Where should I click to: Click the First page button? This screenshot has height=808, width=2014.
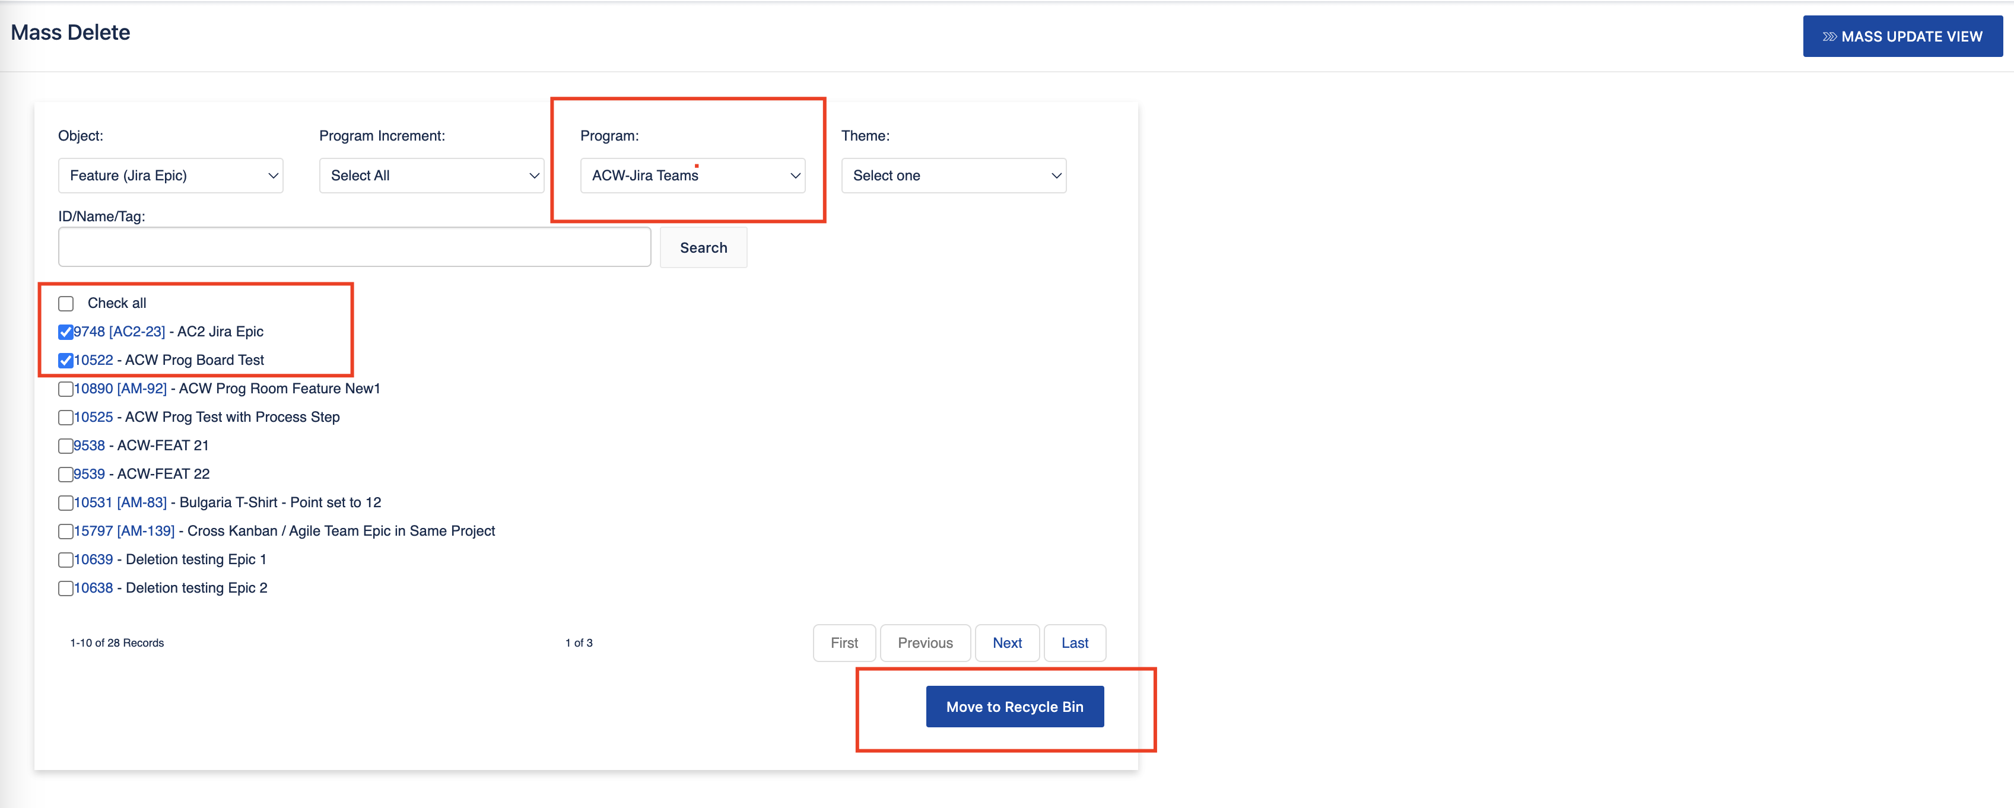[x=844, y=642]
